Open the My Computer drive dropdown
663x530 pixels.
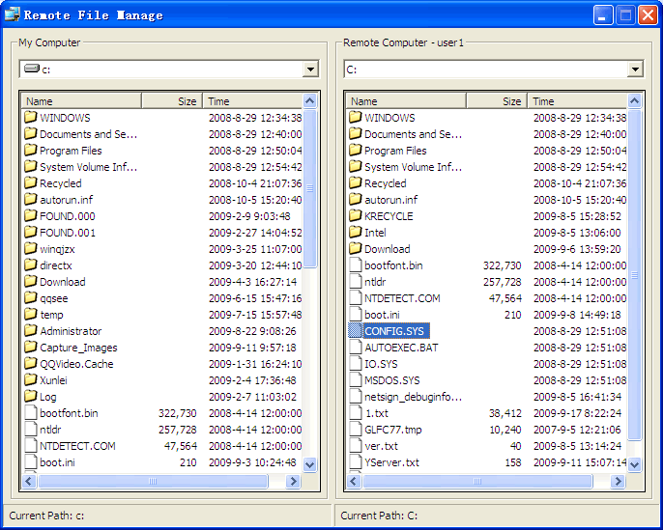click(309, 69)
